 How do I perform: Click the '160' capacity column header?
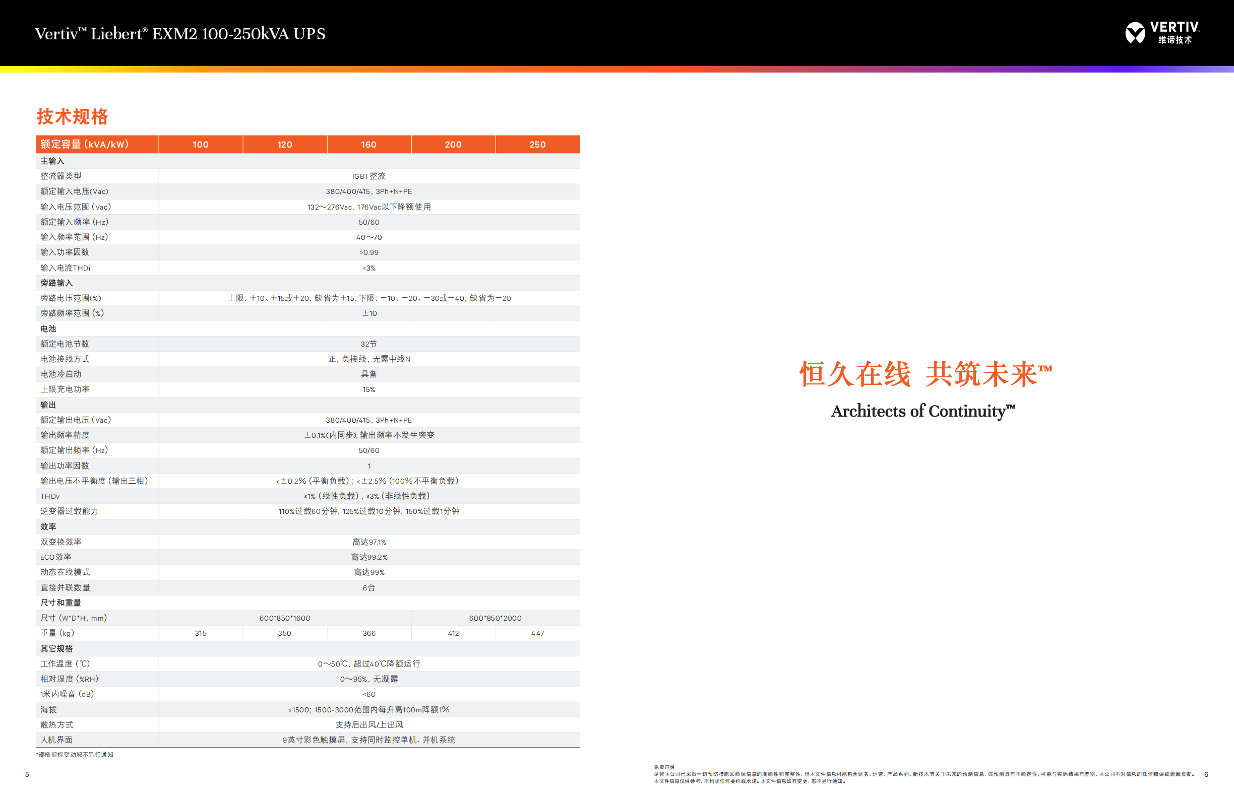(368, 145)
